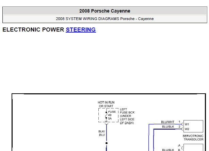Click 'LEFT FUSE BOX (UNDER LEFT SIDE OF DASH)' label

tap(127, 116)
